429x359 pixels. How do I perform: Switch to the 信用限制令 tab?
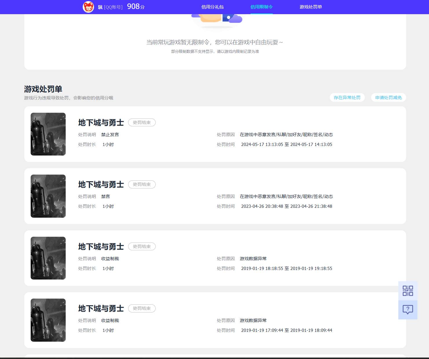(261, 7)
